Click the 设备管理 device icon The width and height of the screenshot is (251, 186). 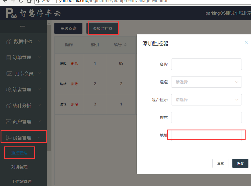[9, 138]
